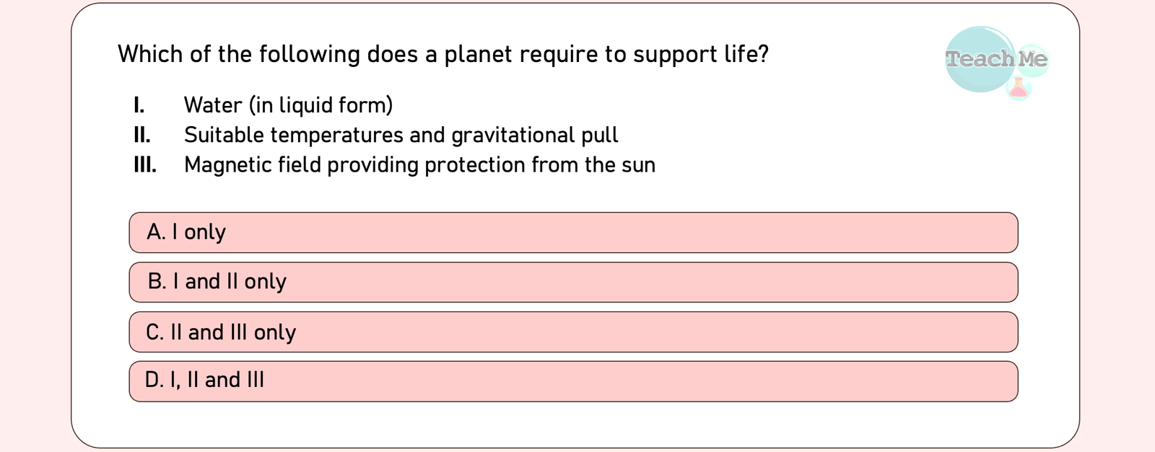Choose answer A. I only

pos(573,232)
